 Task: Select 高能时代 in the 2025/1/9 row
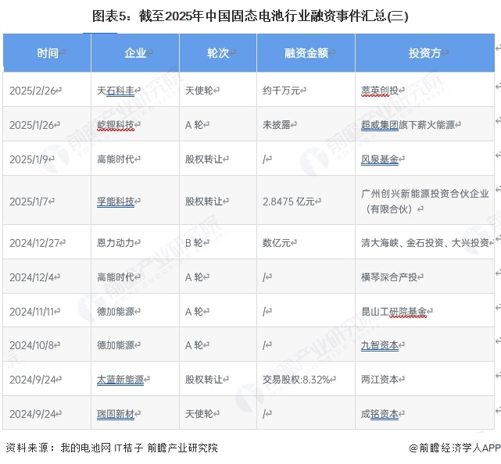tap(116, 159)
